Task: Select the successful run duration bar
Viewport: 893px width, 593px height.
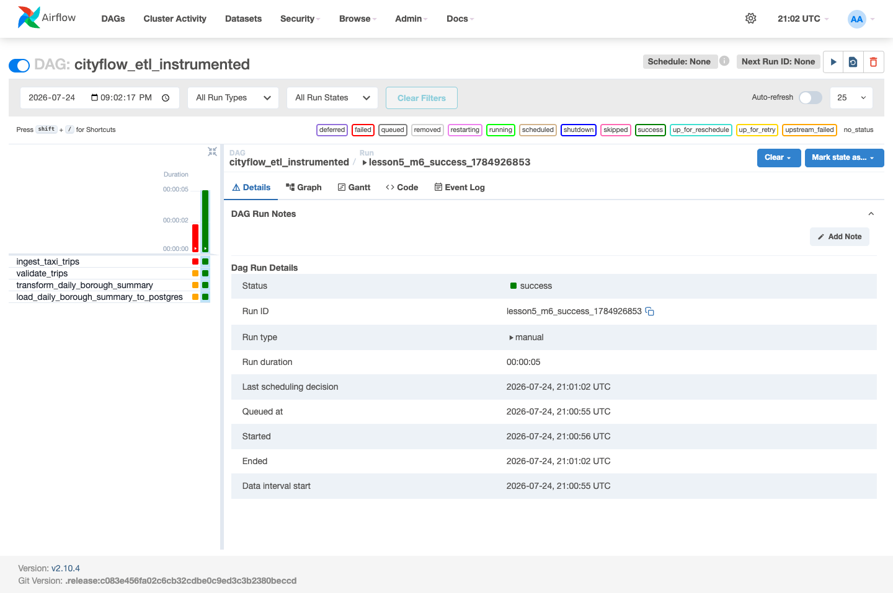Action: [205, 221]
